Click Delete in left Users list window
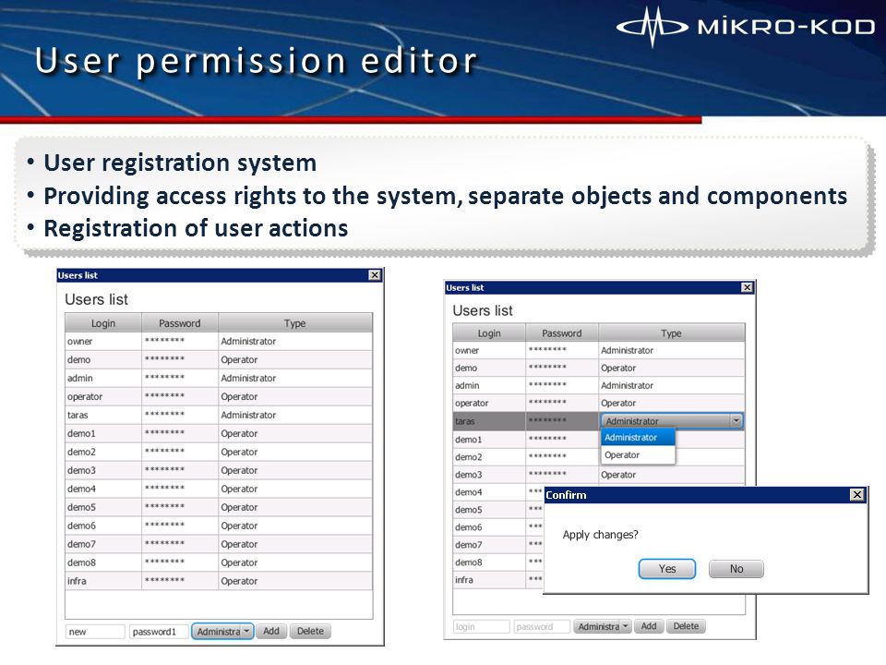This screenshot has height=665, width=886. (x=310, y=631)
